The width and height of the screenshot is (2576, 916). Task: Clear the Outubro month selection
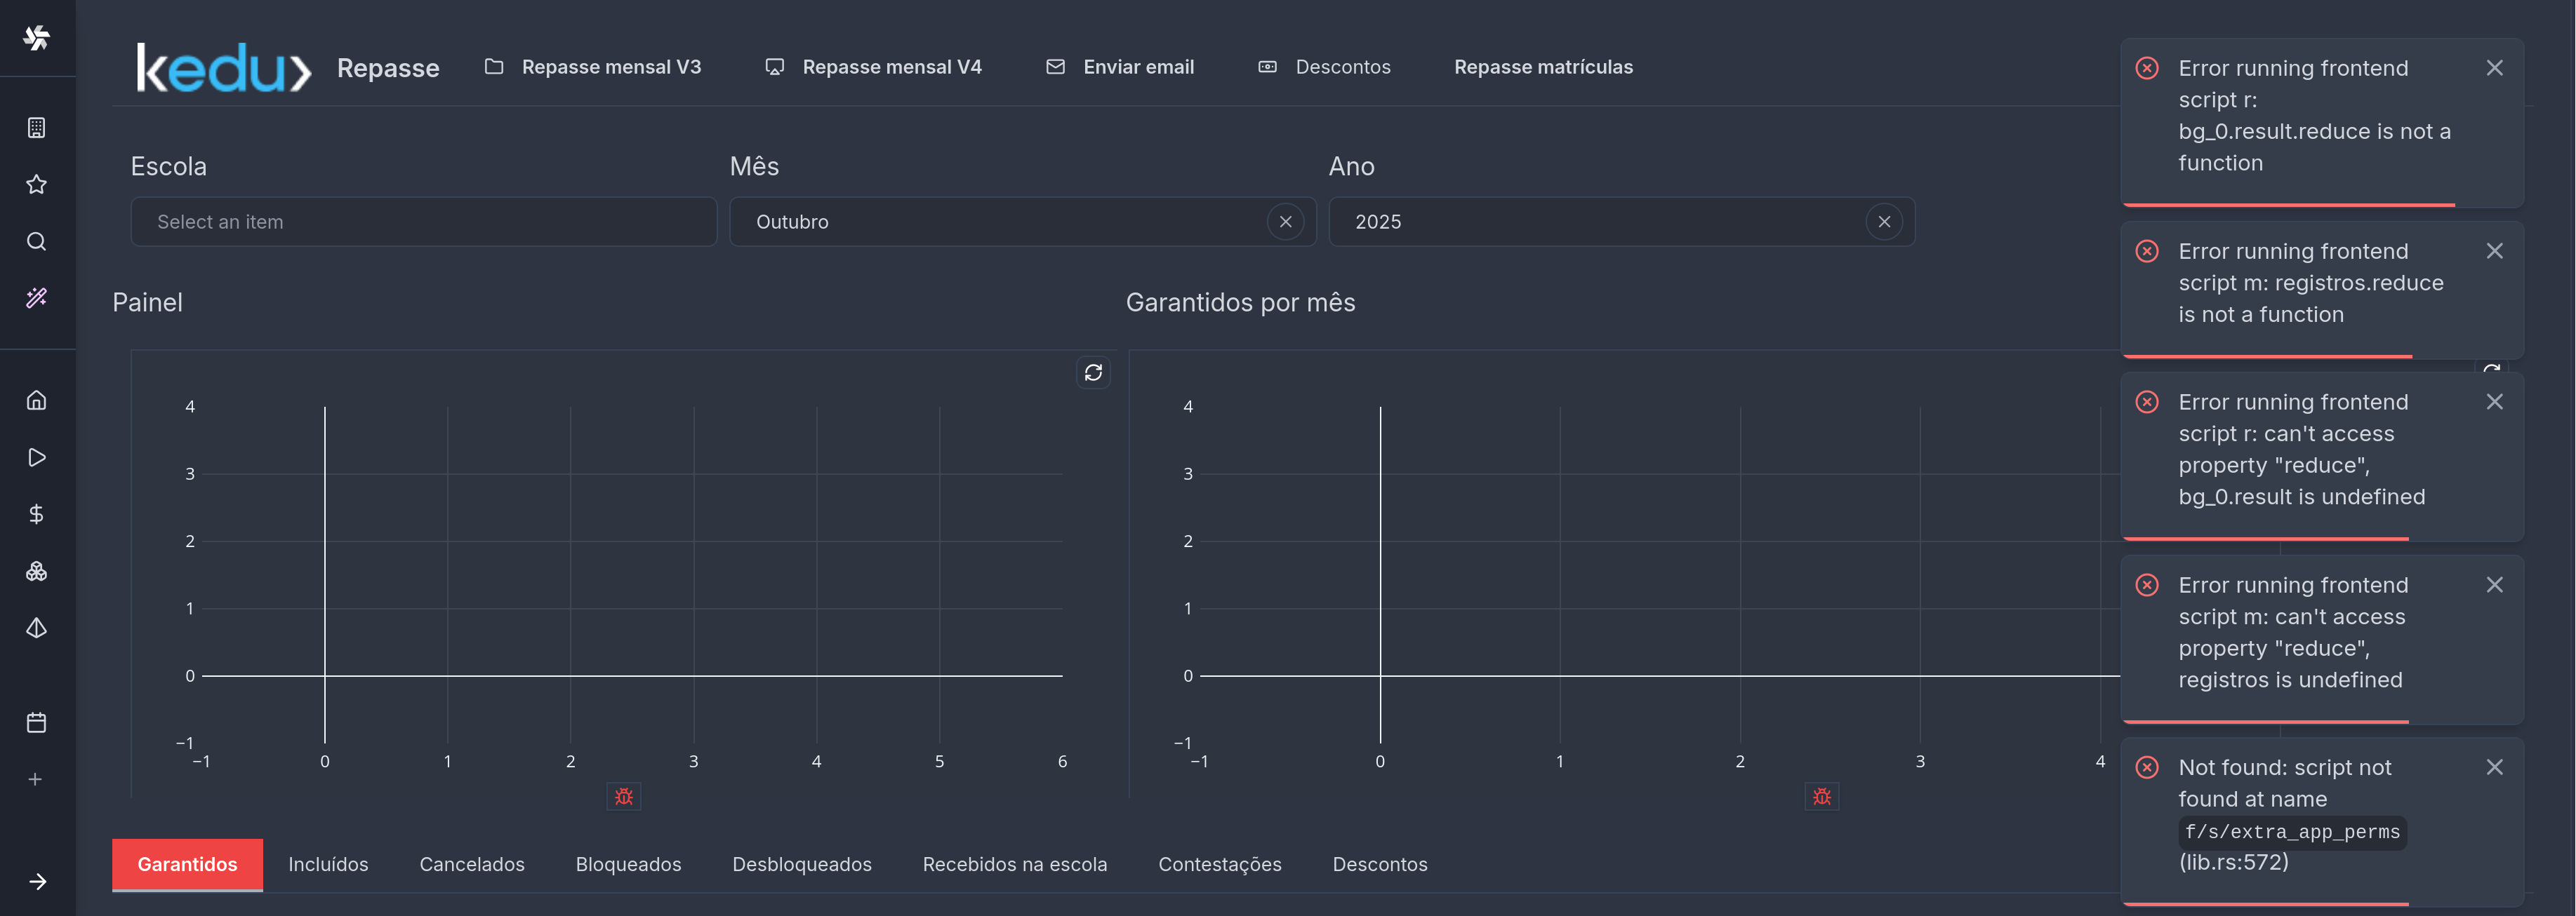(x=1285, y=222)
